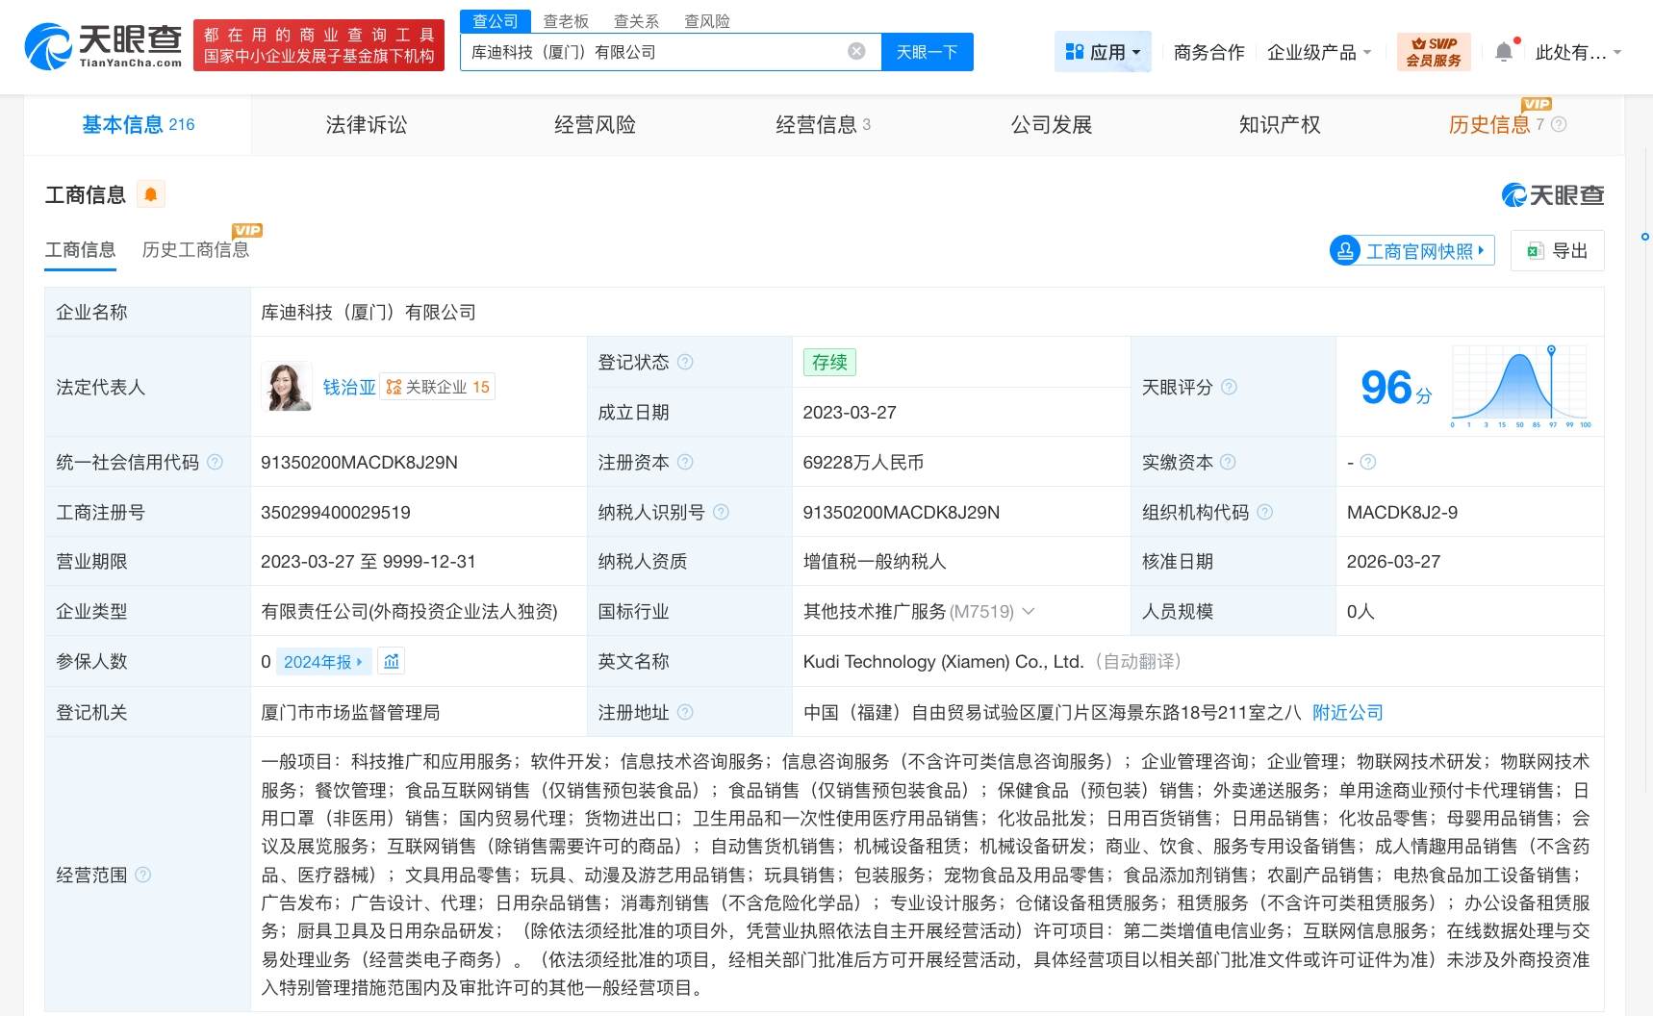
Task: Open the 附近公司 link
Action: pyautogui.click(x=1347, y=713)
